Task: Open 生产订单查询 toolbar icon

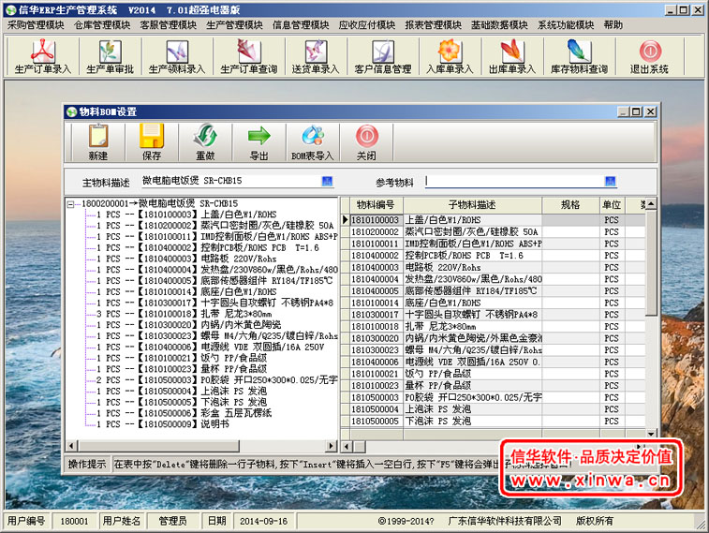Action: pos(249,56)
